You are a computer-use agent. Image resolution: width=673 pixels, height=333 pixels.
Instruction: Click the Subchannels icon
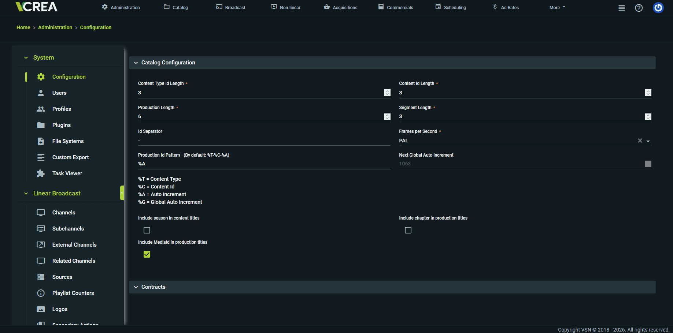[41, 229]
